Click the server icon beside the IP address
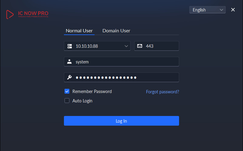Viewport: 243px width, 151px height. 70,46
